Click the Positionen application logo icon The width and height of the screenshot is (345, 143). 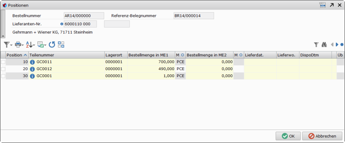4,5
